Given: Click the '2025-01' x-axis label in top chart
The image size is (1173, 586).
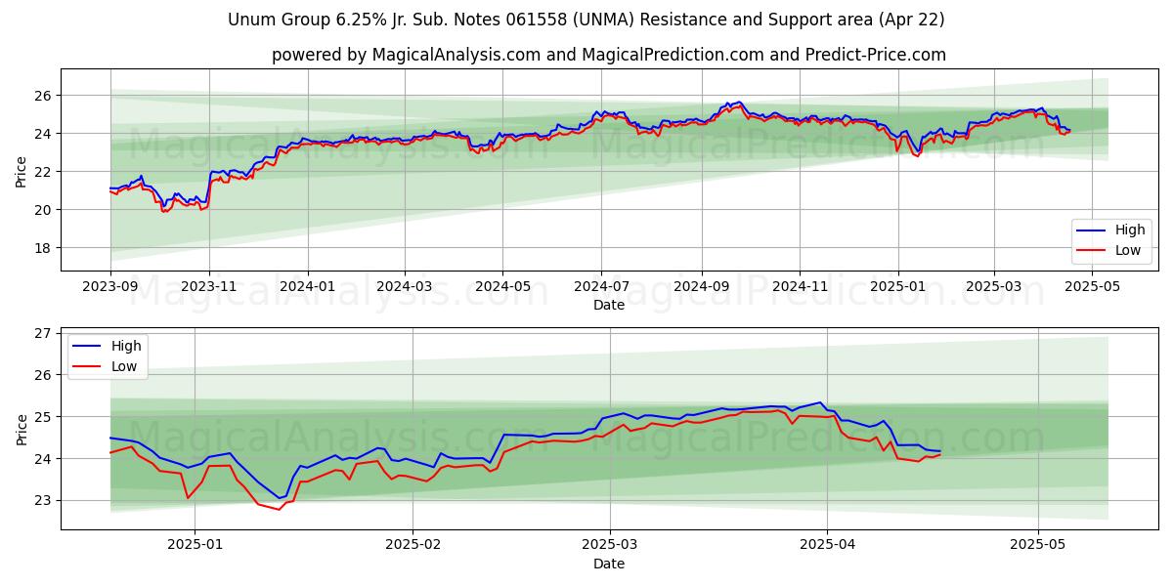Looking at the screenshot, I should 898,286.
